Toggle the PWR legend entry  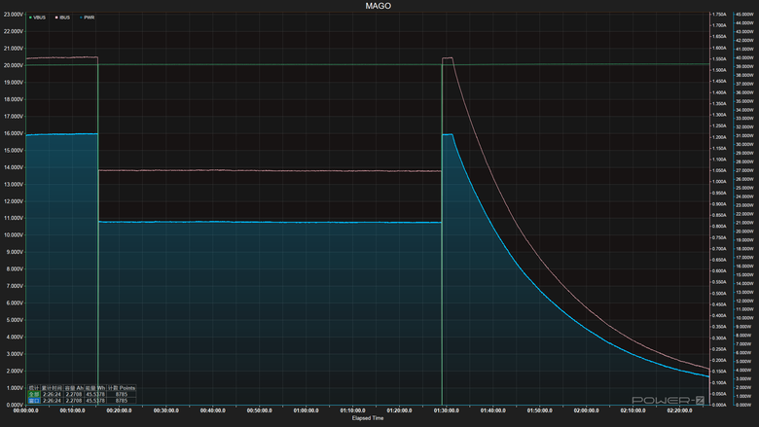click(88, 18)
